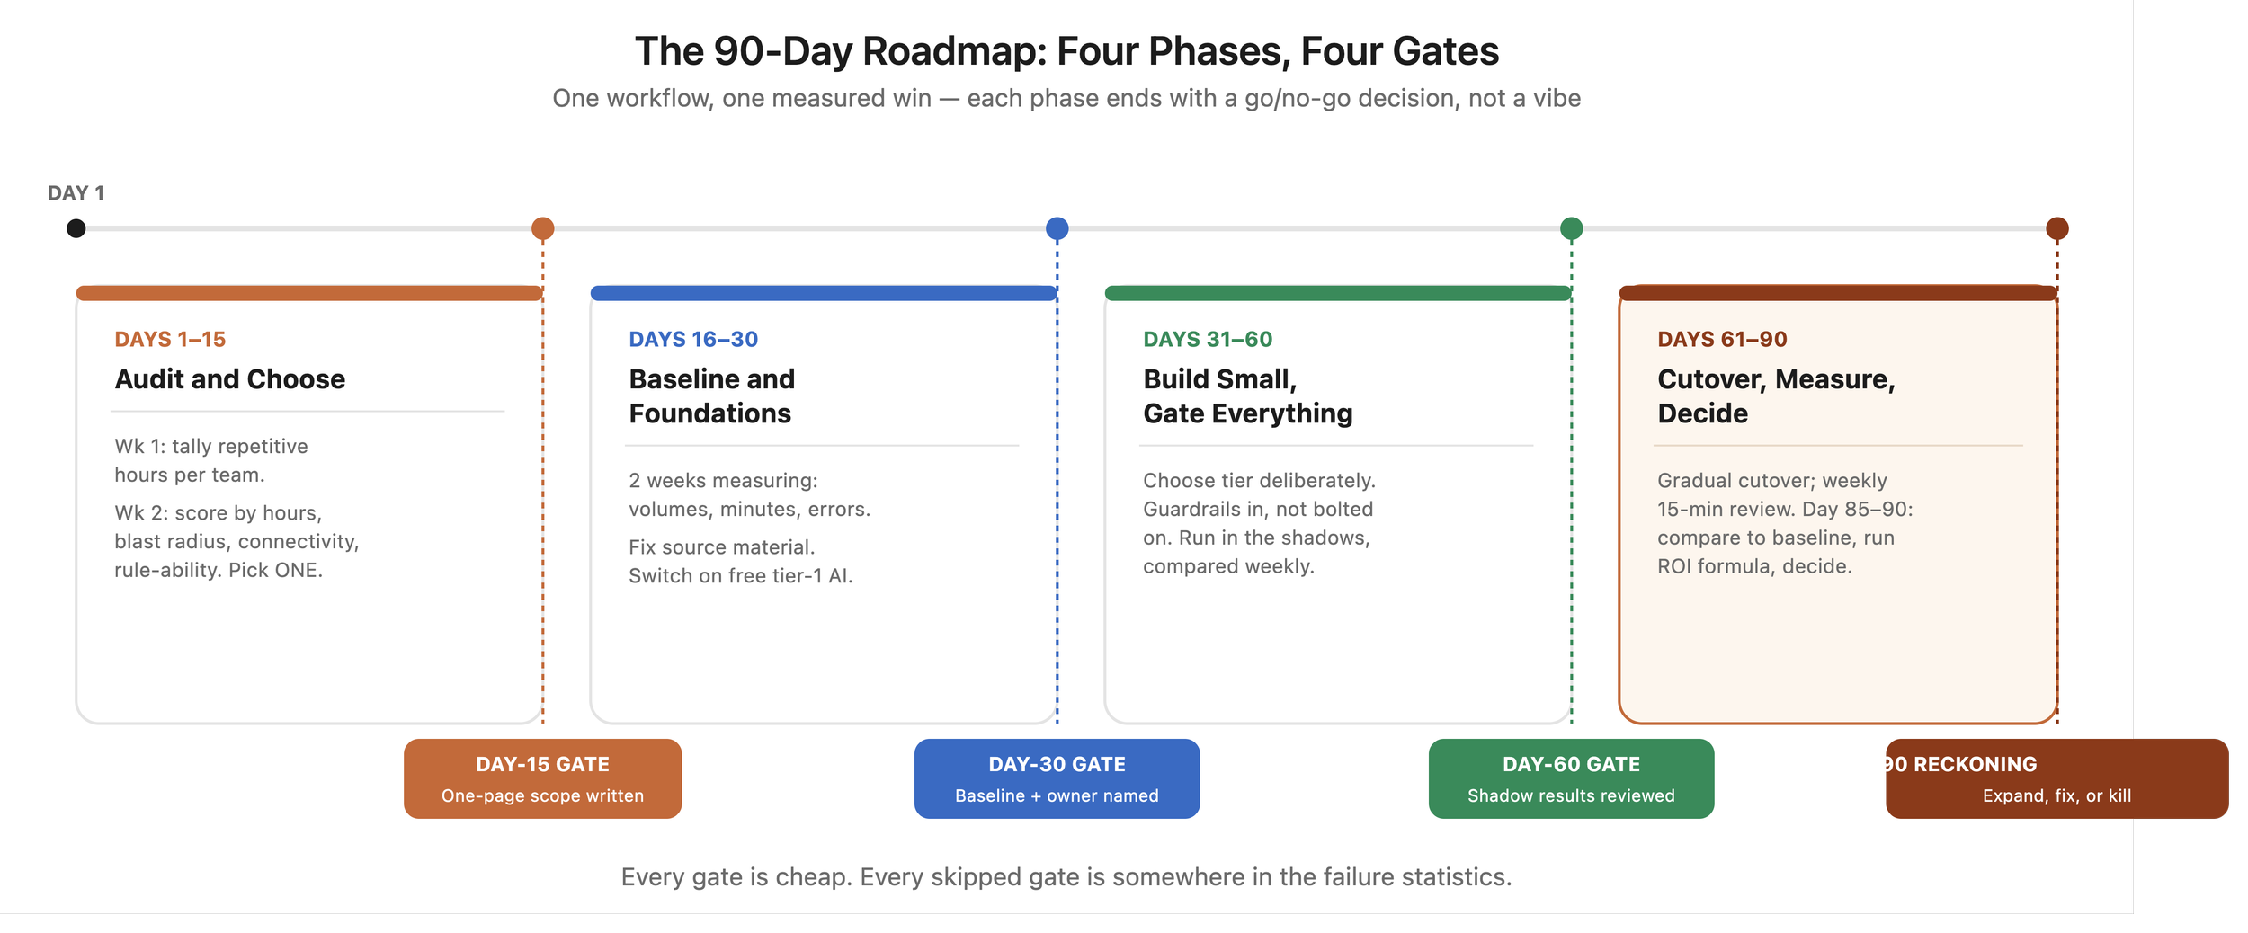Click the DAY-15 GATE badge

tap(542, 778)
